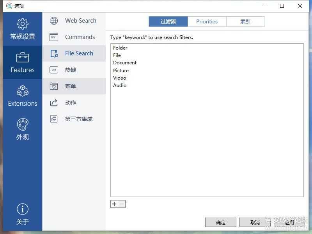Open the 菜单 menu settings
Image resolution: width=312 pixels, height=234 pixels.
pos(70,86)
